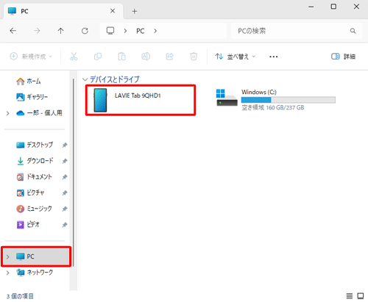The width and height of the screenshot is (368, 302).
Task: Open the 並べ替え sort dropdown
Action: tap(236, 57)
